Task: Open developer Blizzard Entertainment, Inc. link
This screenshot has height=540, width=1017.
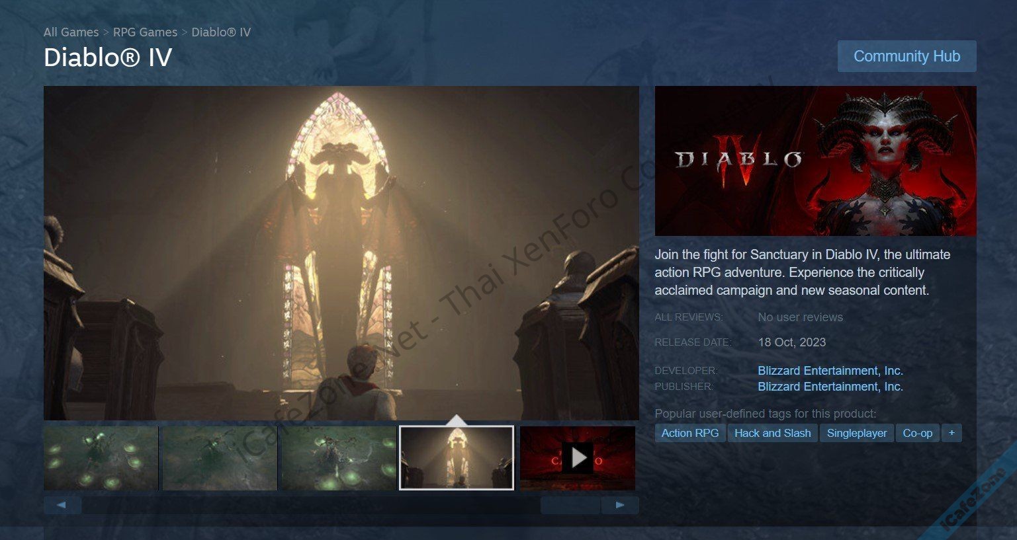Action: [830, 371]
